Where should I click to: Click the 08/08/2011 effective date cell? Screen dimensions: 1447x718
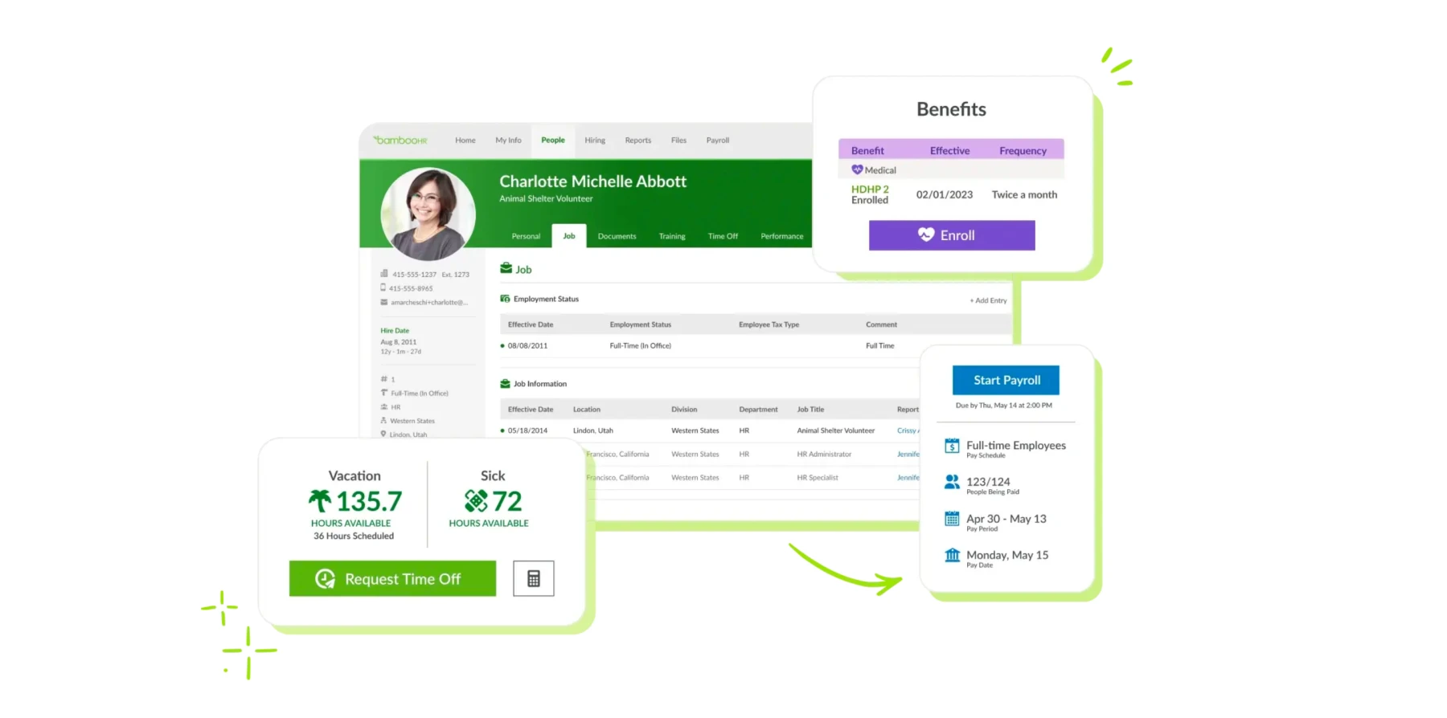click(x=527, y=346)
